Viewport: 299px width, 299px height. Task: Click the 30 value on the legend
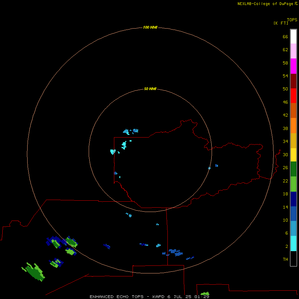click(x=285, y=154)
